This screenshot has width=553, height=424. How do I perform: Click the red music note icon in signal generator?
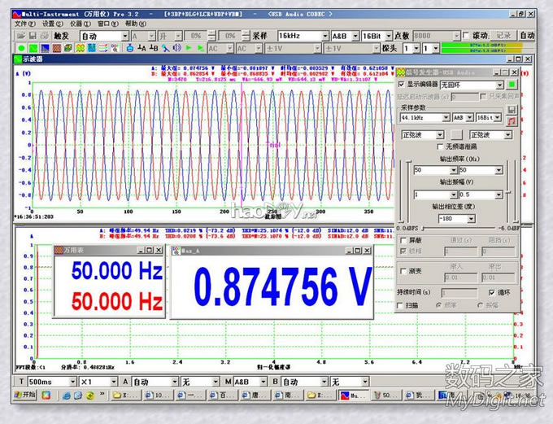(x=512, y=120)
